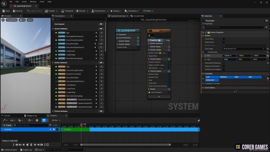Open the Content Drawer
This screenshot has height=152, width=270.
9,150
